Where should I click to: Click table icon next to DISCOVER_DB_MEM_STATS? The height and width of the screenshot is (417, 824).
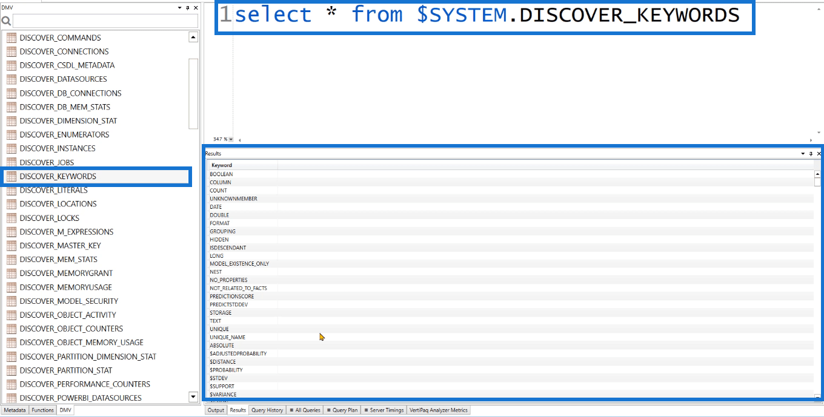[x=12, y=107]
